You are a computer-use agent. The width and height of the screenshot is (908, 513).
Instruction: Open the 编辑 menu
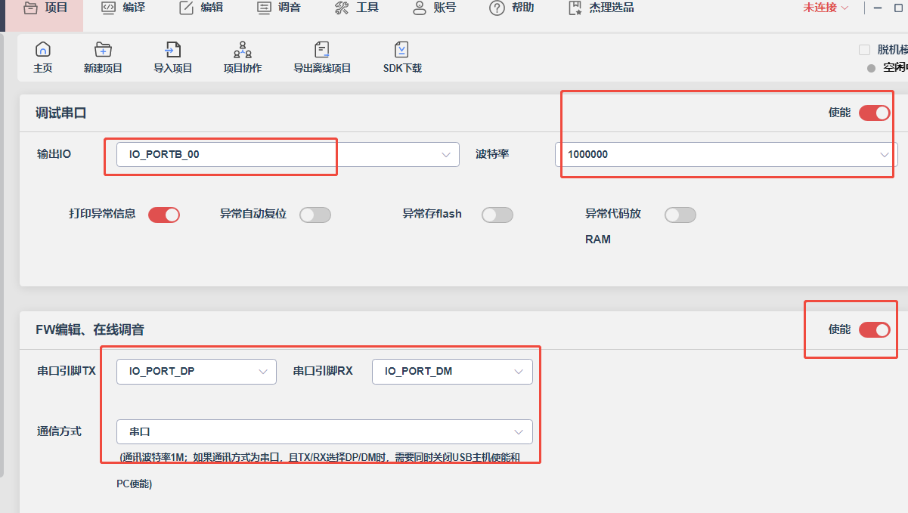pos(201,8)
